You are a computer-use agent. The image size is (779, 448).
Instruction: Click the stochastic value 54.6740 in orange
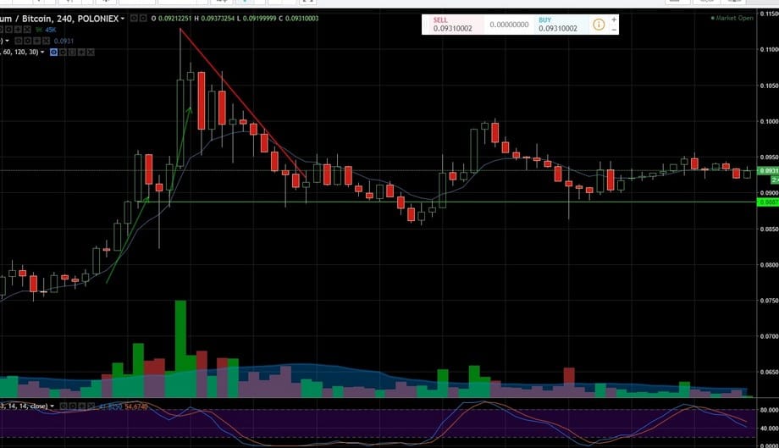[136, 407]
